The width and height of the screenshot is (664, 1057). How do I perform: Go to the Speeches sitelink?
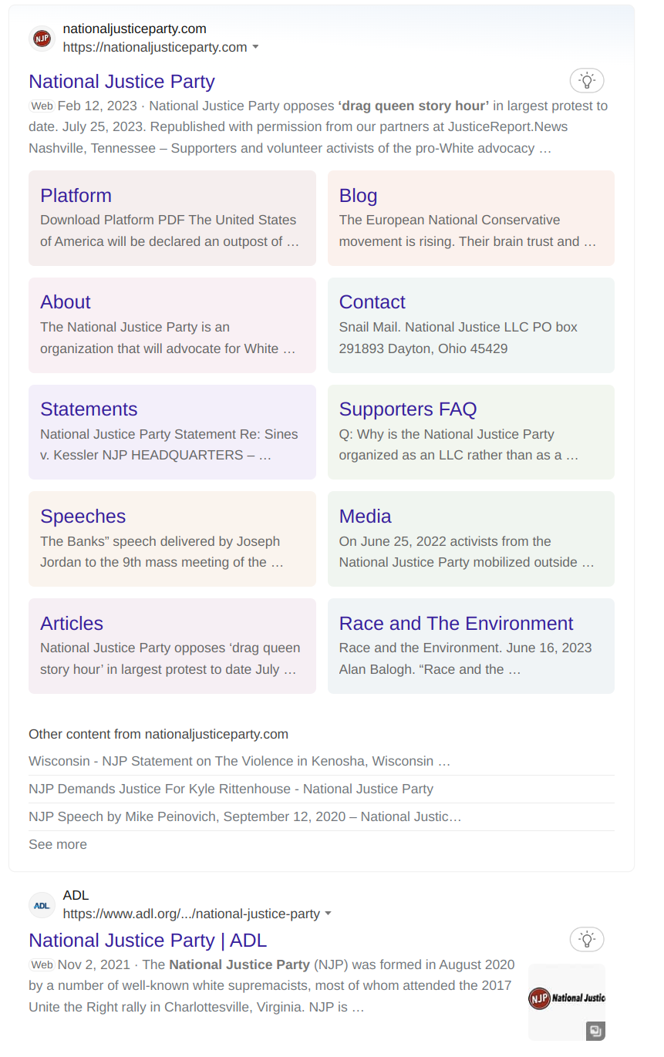tap(83, 517)
